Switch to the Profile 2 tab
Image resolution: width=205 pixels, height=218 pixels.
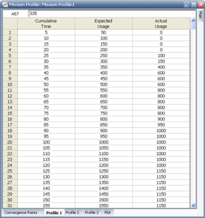click(72, 212)
